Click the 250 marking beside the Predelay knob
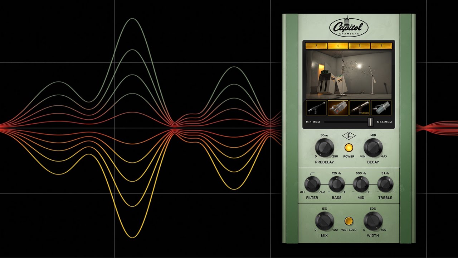458x258 pixels. [x=335, y=157]
